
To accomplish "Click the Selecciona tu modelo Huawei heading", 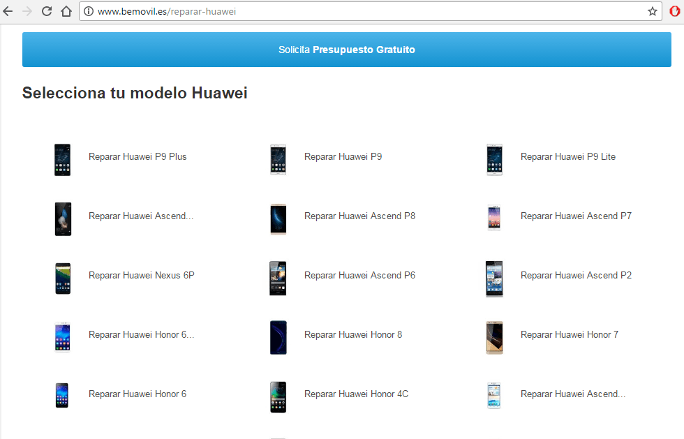I will point(135,93).
